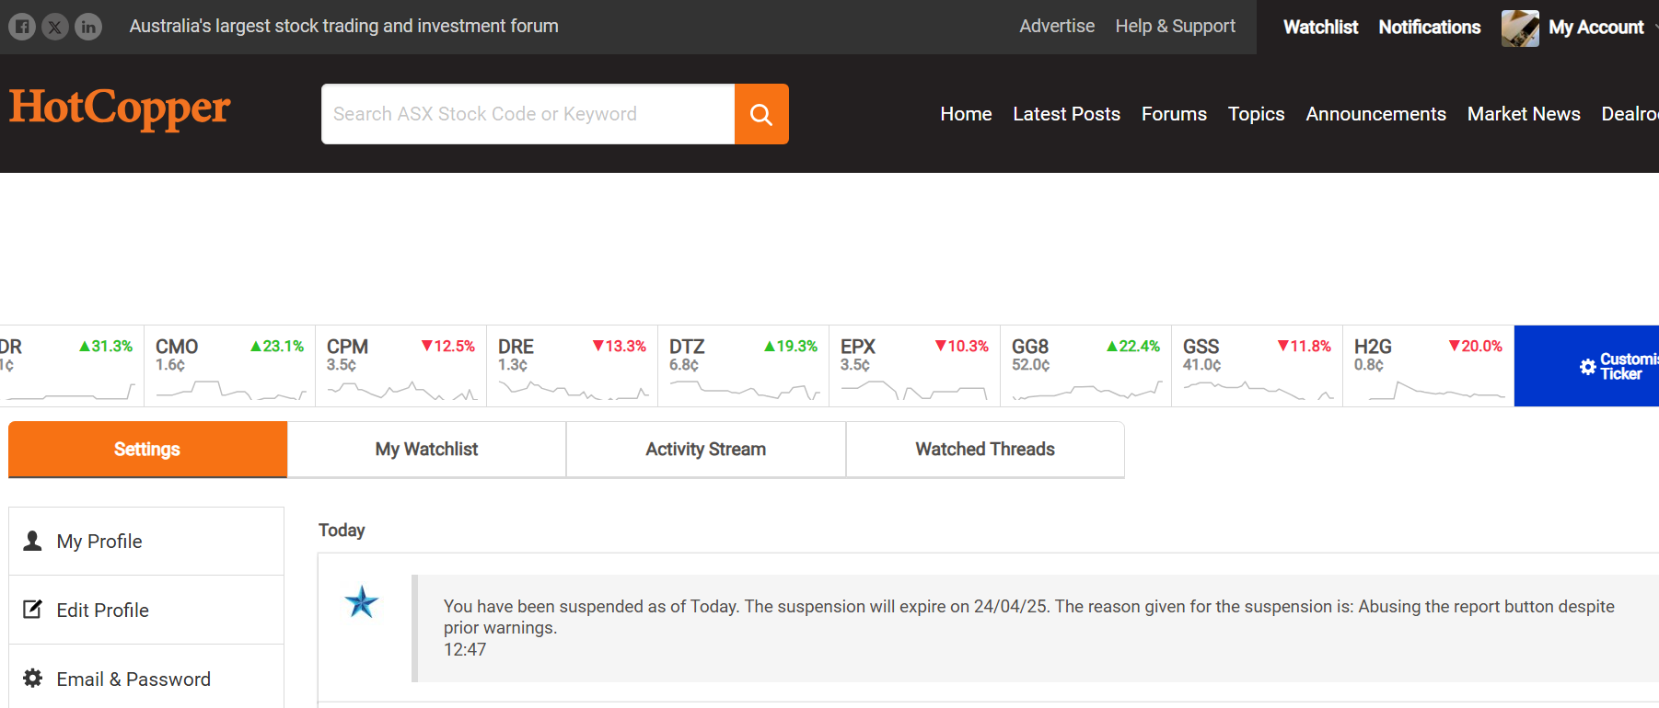
Task: Click the EPX ticker tile
Action: coord(914,366)
